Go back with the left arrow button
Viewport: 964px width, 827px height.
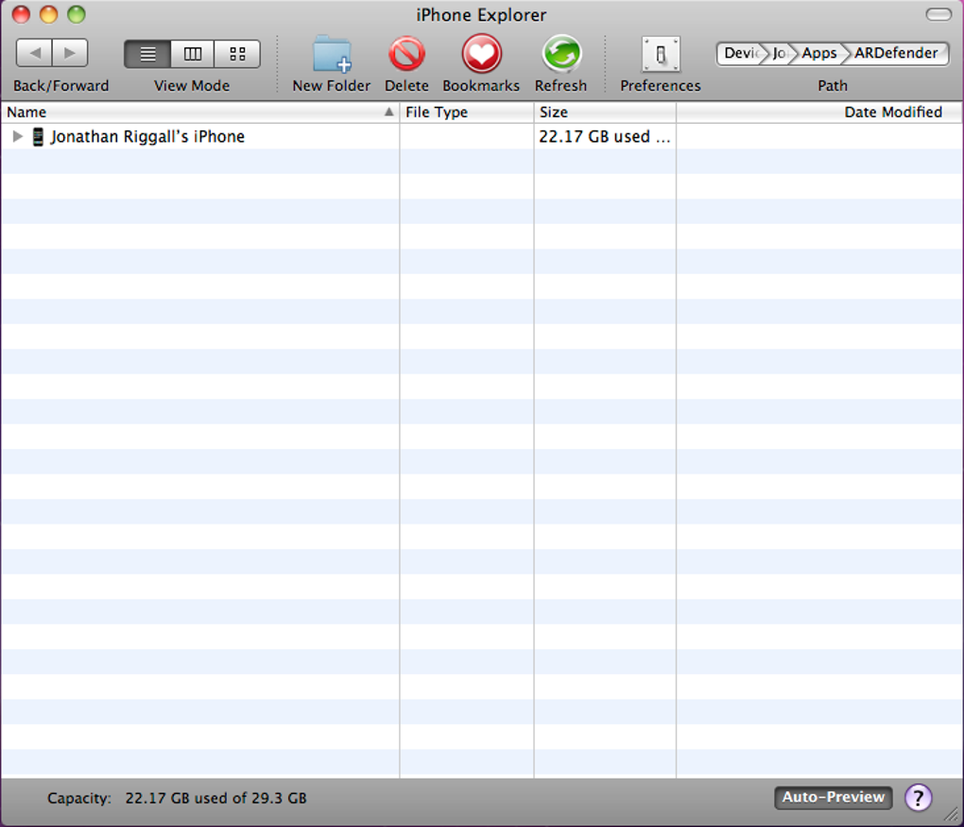click(x=34, y=54)
